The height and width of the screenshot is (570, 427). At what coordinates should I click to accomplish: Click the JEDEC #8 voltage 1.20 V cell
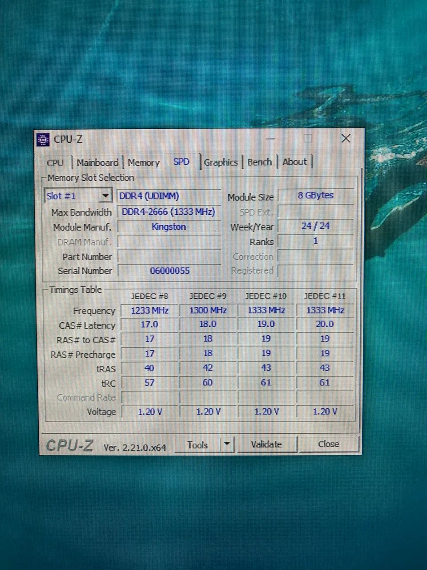pyautogui.click(x=149, y=412)
